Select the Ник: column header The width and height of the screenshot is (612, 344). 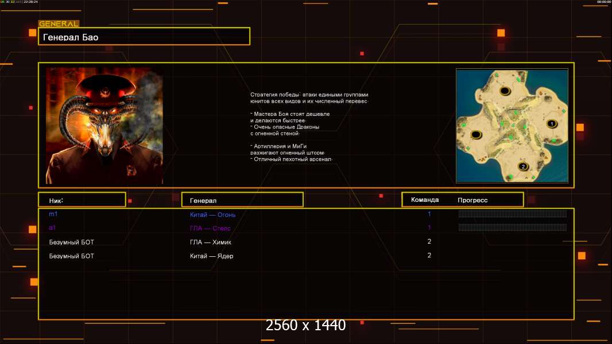tap(82, 200)
